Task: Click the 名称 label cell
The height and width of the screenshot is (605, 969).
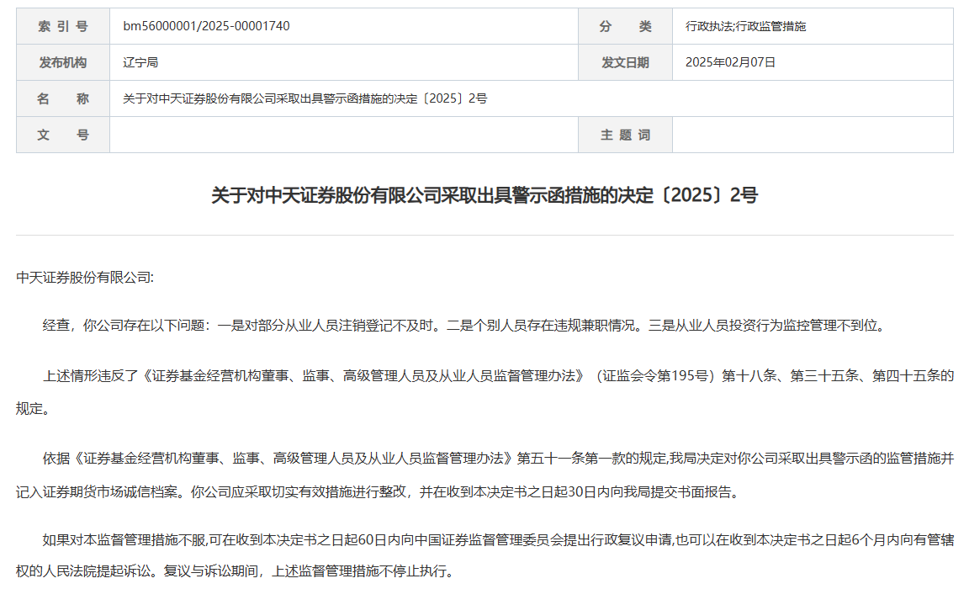Action: (63, 98)
